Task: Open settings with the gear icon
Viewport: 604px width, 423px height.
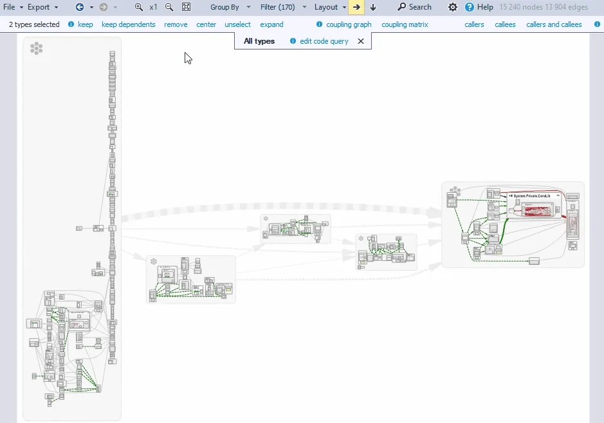Action: coord(453,7)
